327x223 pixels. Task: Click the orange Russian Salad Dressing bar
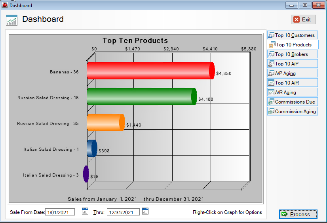[106, 123]
